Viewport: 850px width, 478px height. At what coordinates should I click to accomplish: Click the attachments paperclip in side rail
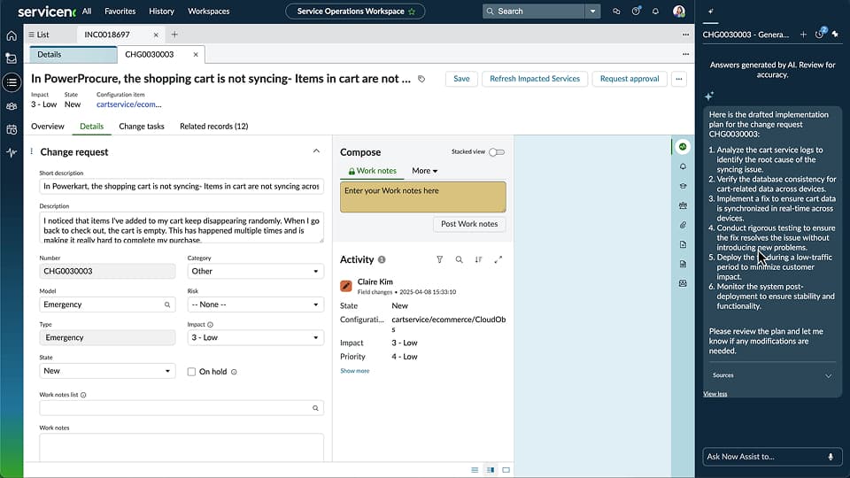click(683, 225)
